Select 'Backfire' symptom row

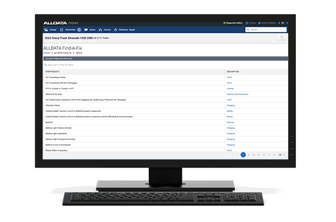pyautogui.click(x=165, y=122)
